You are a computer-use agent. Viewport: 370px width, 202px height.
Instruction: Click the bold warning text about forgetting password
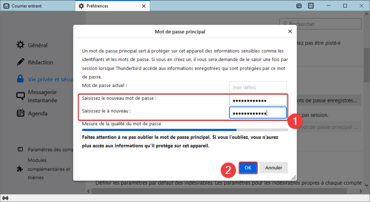[180, 141]
